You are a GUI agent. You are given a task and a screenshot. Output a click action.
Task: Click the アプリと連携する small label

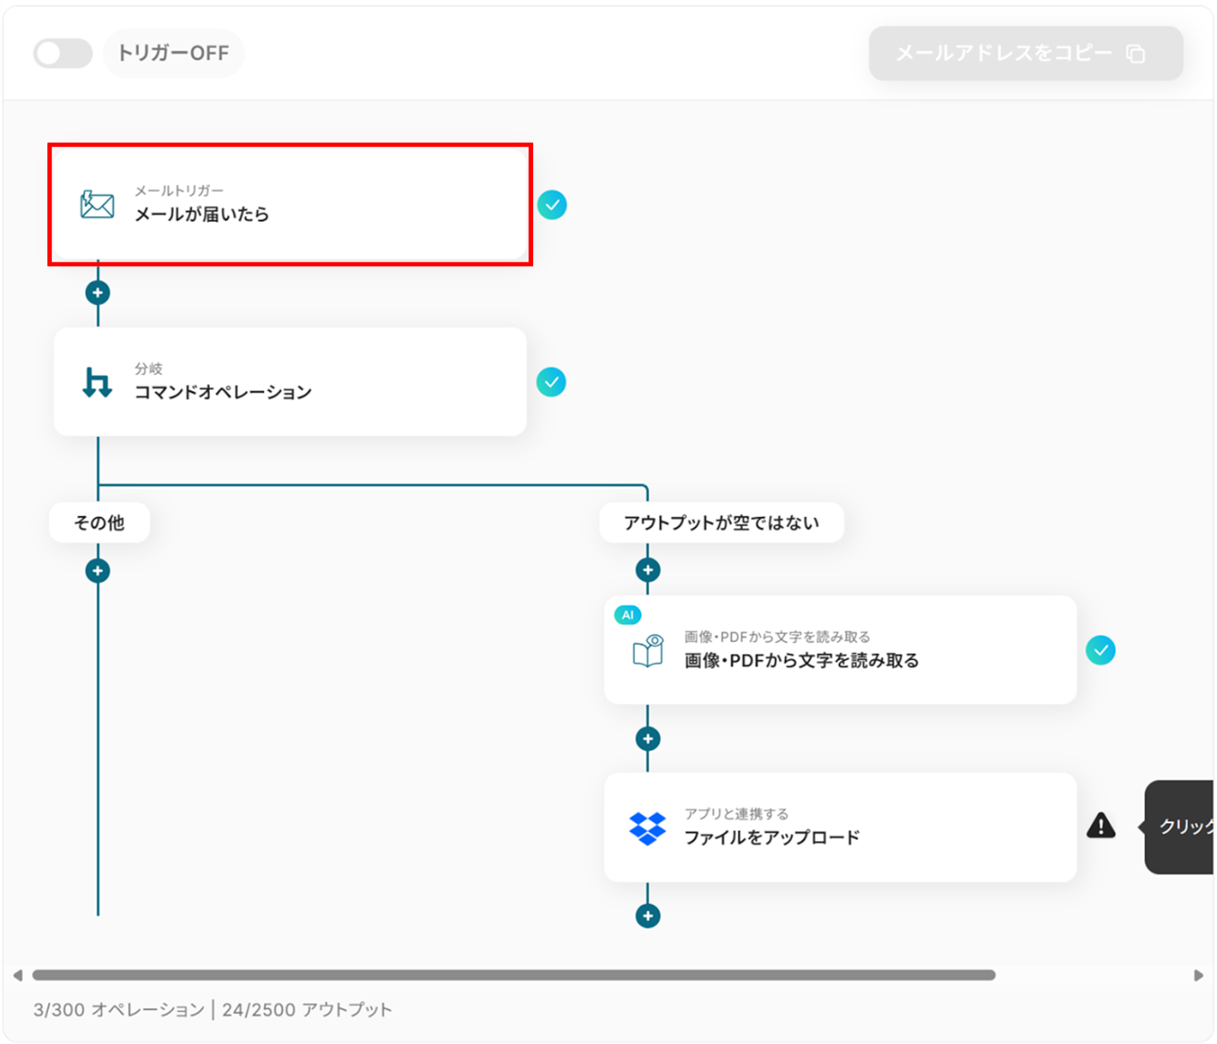tap(736, 814)
